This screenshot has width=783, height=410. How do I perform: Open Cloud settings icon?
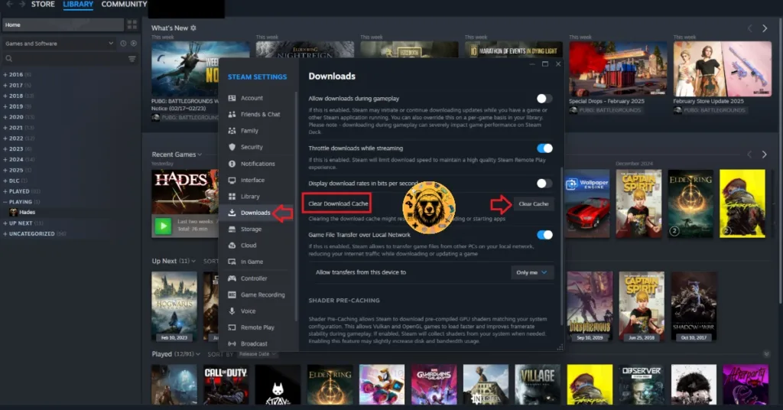[x=232, y=246]
